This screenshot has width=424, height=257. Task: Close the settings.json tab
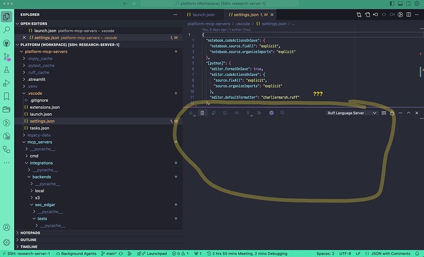(272, 15)
